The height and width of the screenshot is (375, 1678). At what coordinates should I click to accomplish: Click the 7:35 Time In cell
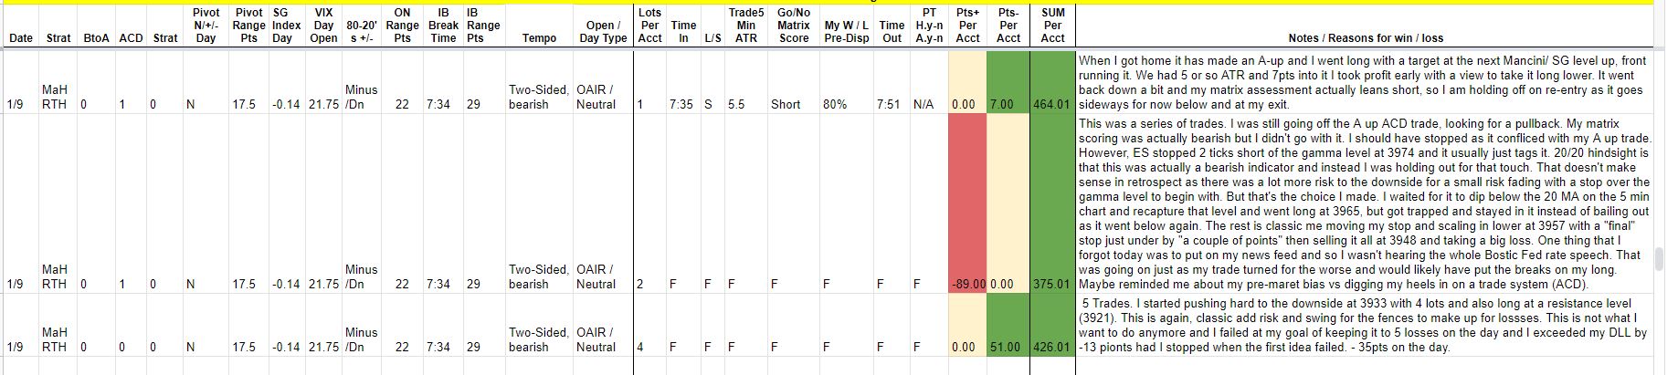[681, 105]
